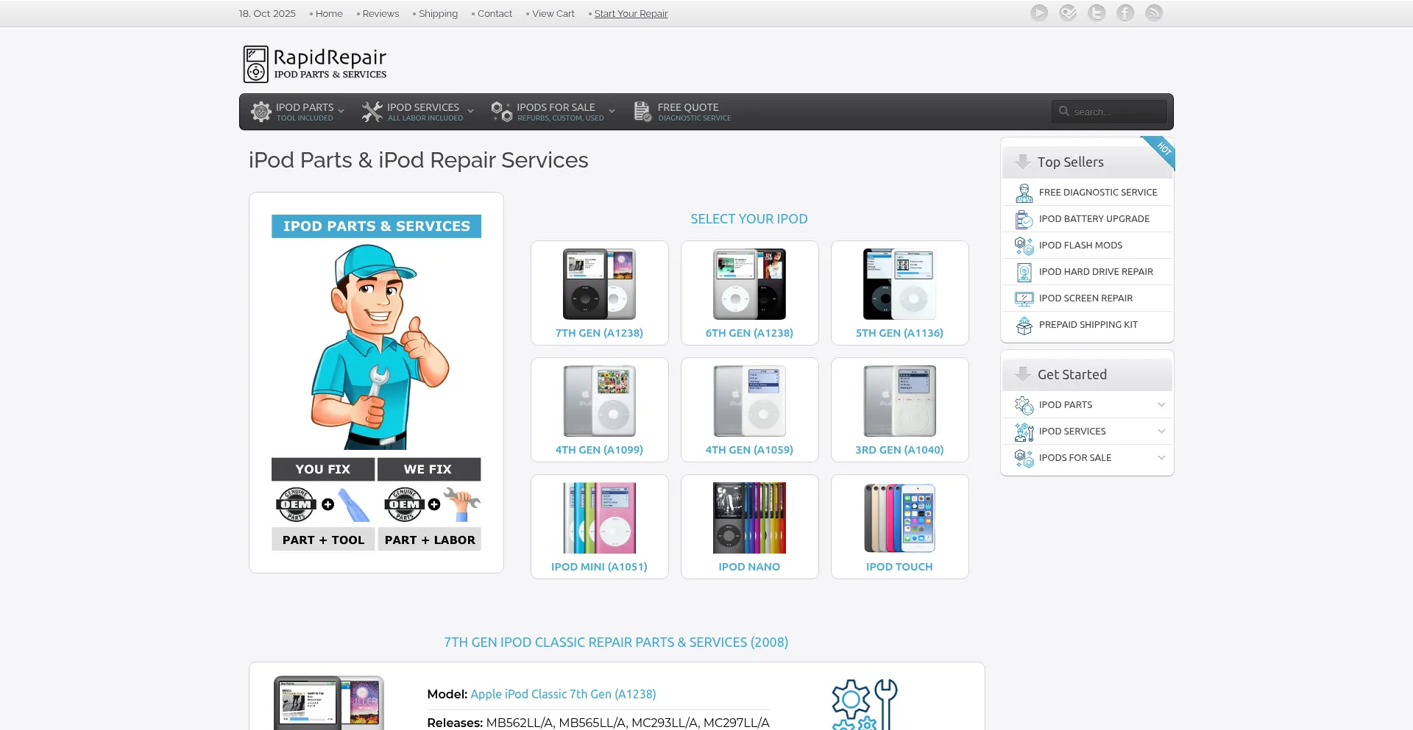Click the iPod Screen Repair monitor icon
The height and width of the screenshot is (730, 1413).
pyautogui.click(x=1024, y=298)
